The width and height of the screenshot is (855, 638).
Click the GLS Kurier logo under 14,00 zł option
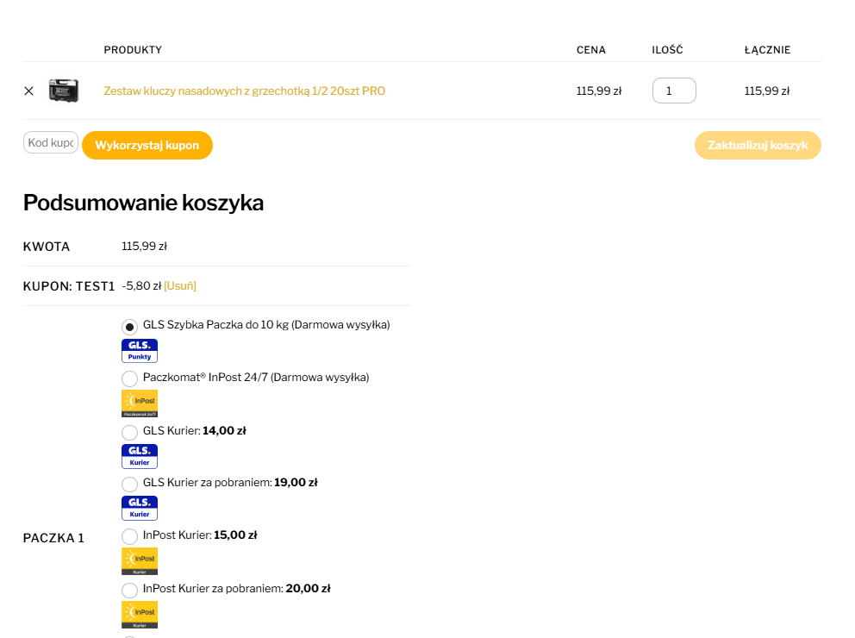coord(140,456)
